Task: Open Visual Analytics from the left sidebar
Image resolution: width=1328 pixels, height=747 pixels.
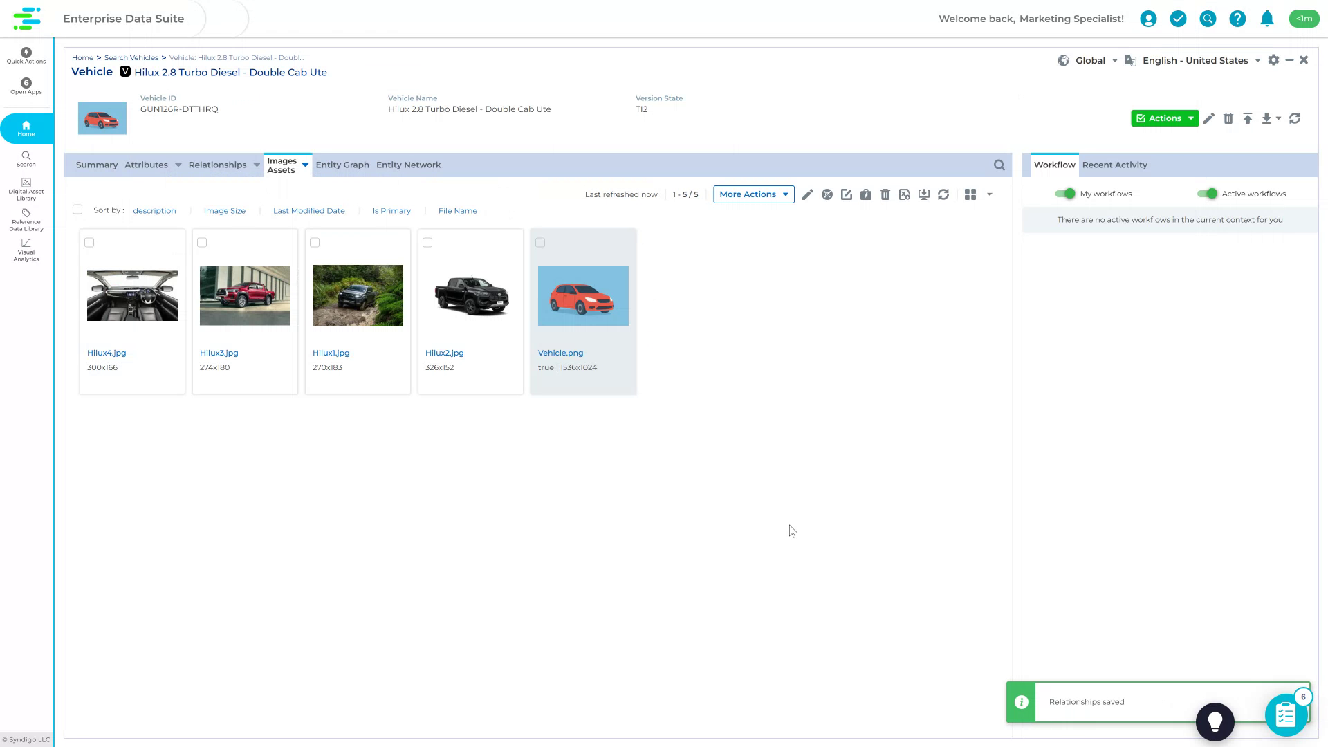Action: click(x=26, y=251)
